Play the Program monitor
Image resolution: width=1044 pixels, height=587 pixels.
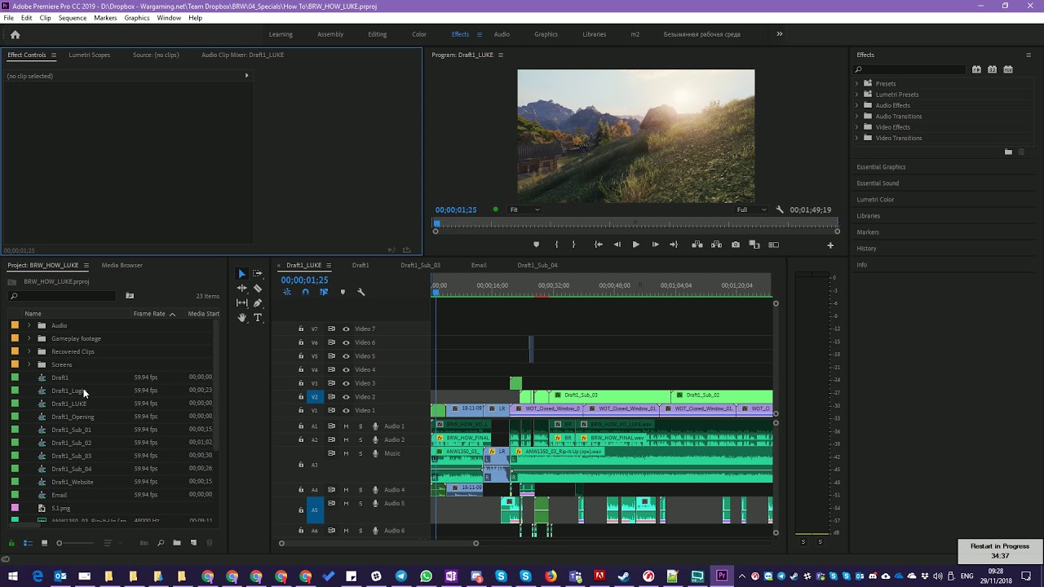click(x=635, y=245)
